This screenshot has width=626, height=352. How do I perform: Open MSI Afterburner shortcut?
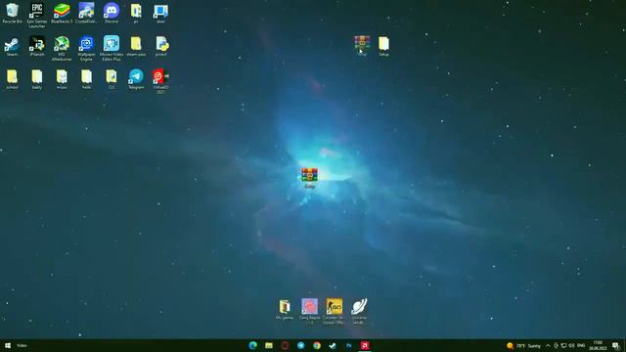(x=62, y=48)
